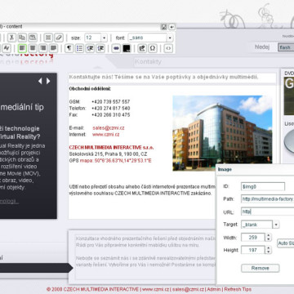294x294 pixels.
Task: Click the save icon in content title bar
Action: pyautogui.click(x=164, y=27)
